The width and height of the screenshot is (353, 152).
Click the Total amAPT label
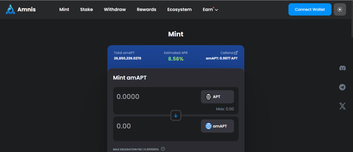pyautogui.click(x=124, y=53)
